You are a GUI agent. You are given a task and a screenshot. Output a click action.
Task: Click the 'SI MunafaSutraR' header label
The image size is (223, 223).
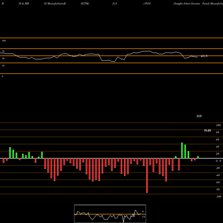click(x=55, y=4)
